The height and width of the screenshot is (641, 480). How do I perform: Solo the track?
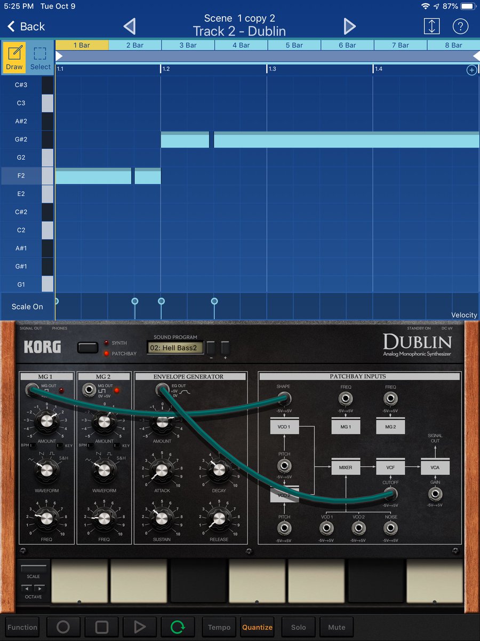point(299,627)
